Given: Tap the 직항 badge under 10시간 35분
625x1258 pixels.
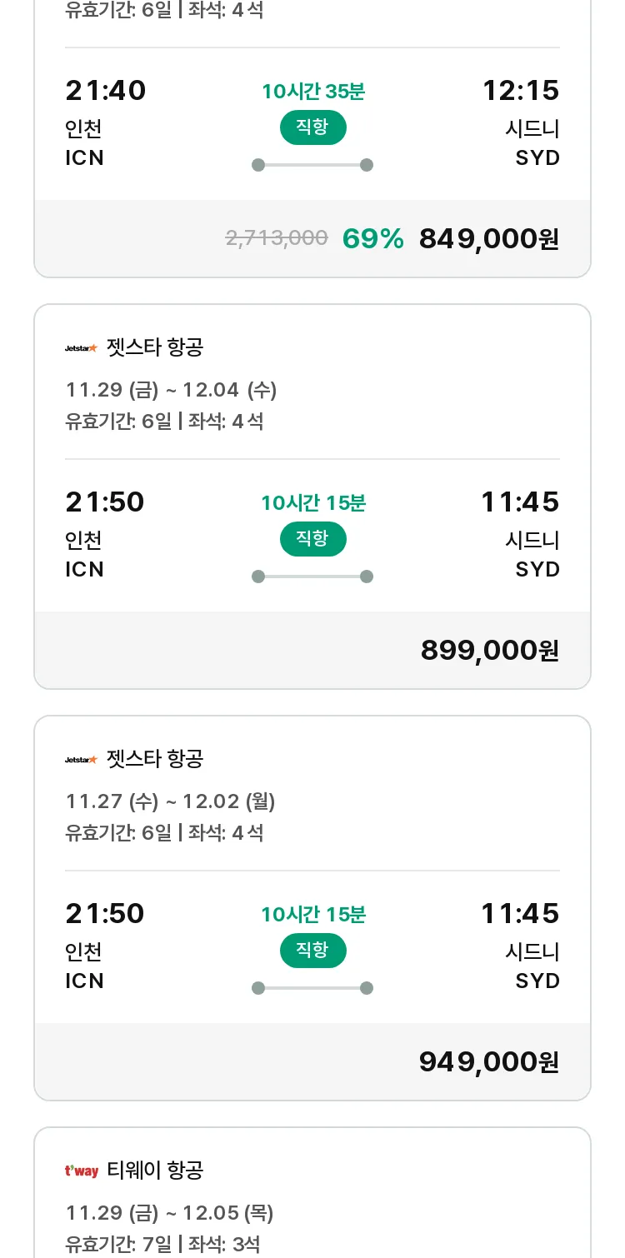Looking at the screenshot, I should click(x=312, y=127).
